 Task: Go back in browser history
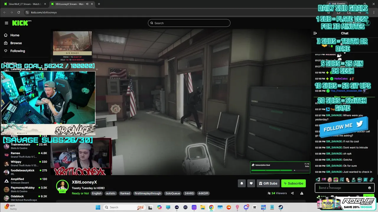(4, 12)
